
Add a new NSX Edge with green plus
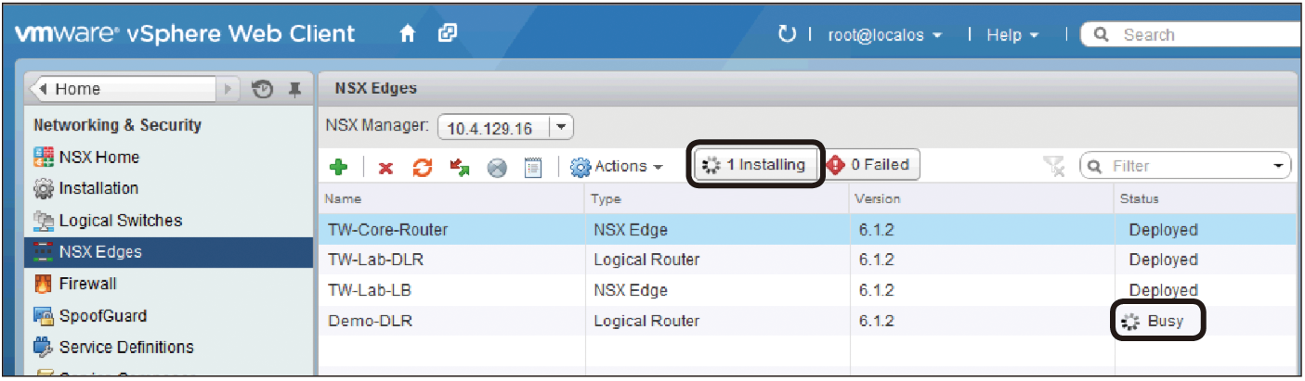point(340,167)
